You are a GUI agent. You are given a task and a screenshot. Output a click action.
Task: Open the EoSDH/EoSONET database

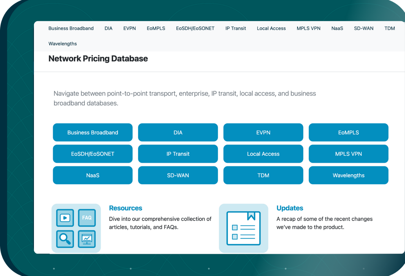[93, 154]
